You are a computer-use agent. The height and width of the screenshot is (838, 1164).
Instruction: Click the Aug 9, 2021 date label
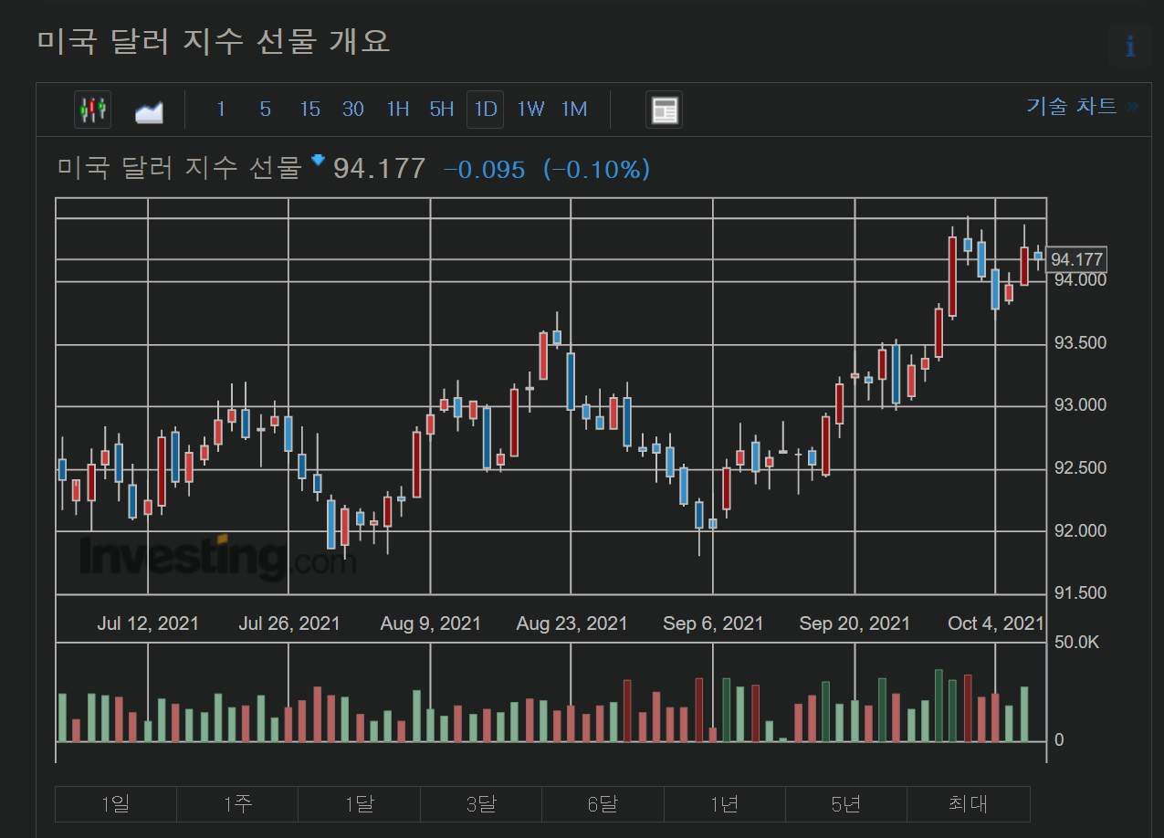tap(431, 623)
